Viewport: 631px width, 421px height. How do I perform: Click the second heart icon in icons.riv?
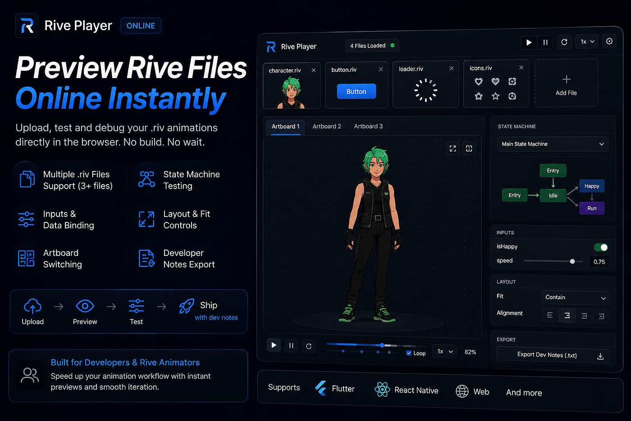pos(495,81)
